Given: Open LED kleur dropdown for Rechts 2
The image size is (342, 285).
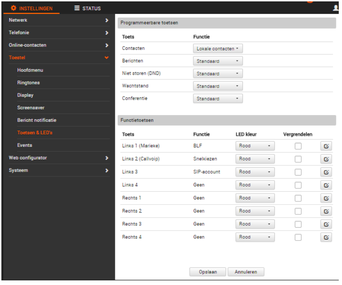Looking at the screenshot, I should pos(256,212).
